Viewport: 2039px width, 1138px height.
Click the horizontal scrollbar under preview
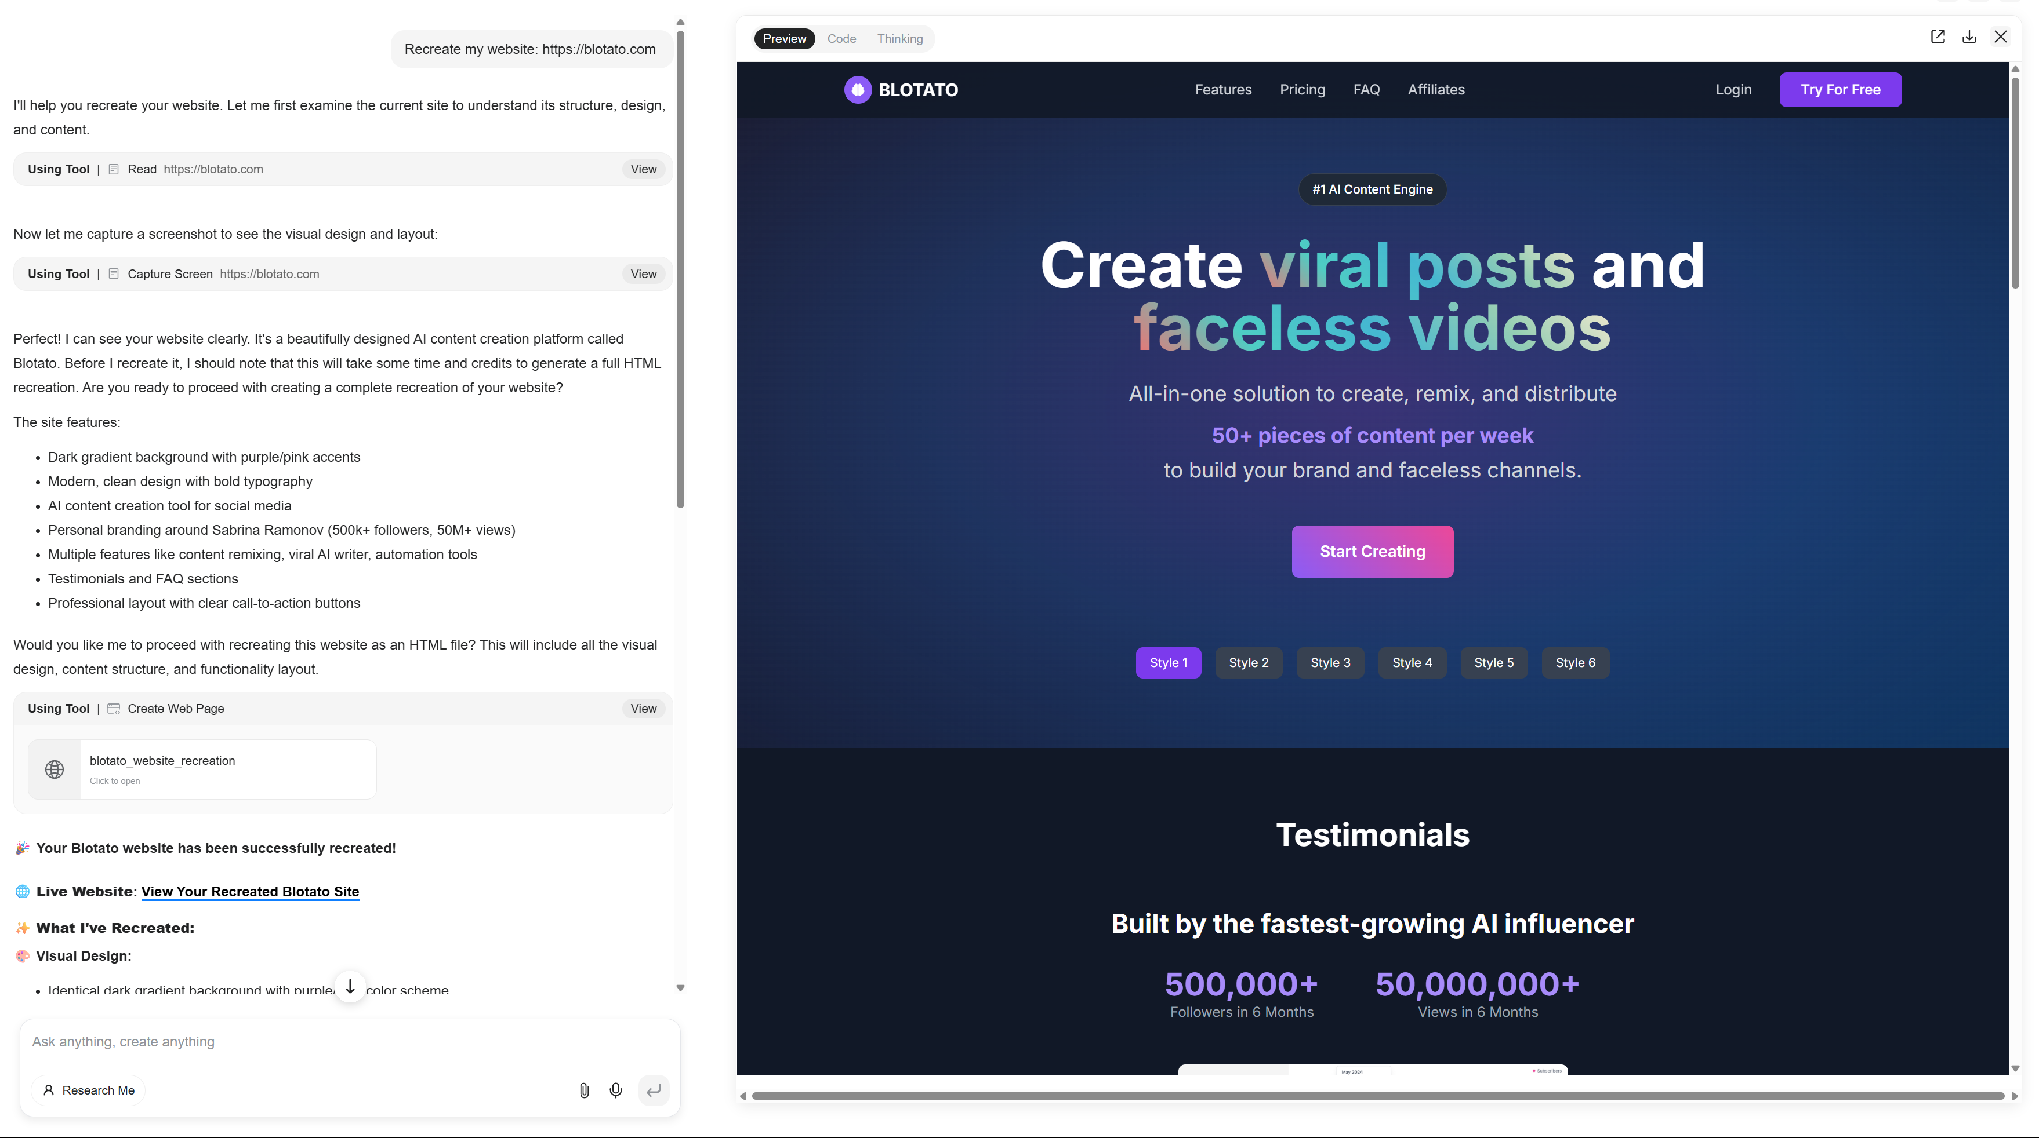click(x=1377, y=1095)
